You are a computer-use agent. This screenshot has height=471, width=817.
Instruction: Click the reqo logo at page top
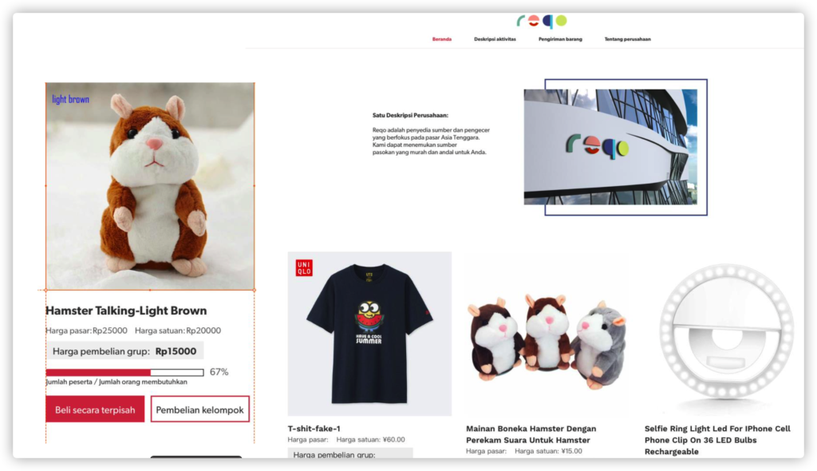[542, 21]
